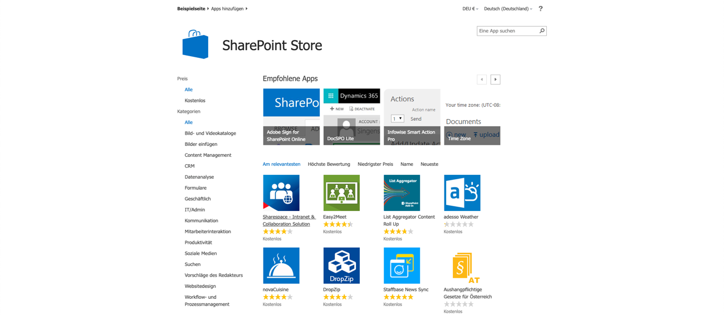Select Alle under Preis filter

pos(189,90)
